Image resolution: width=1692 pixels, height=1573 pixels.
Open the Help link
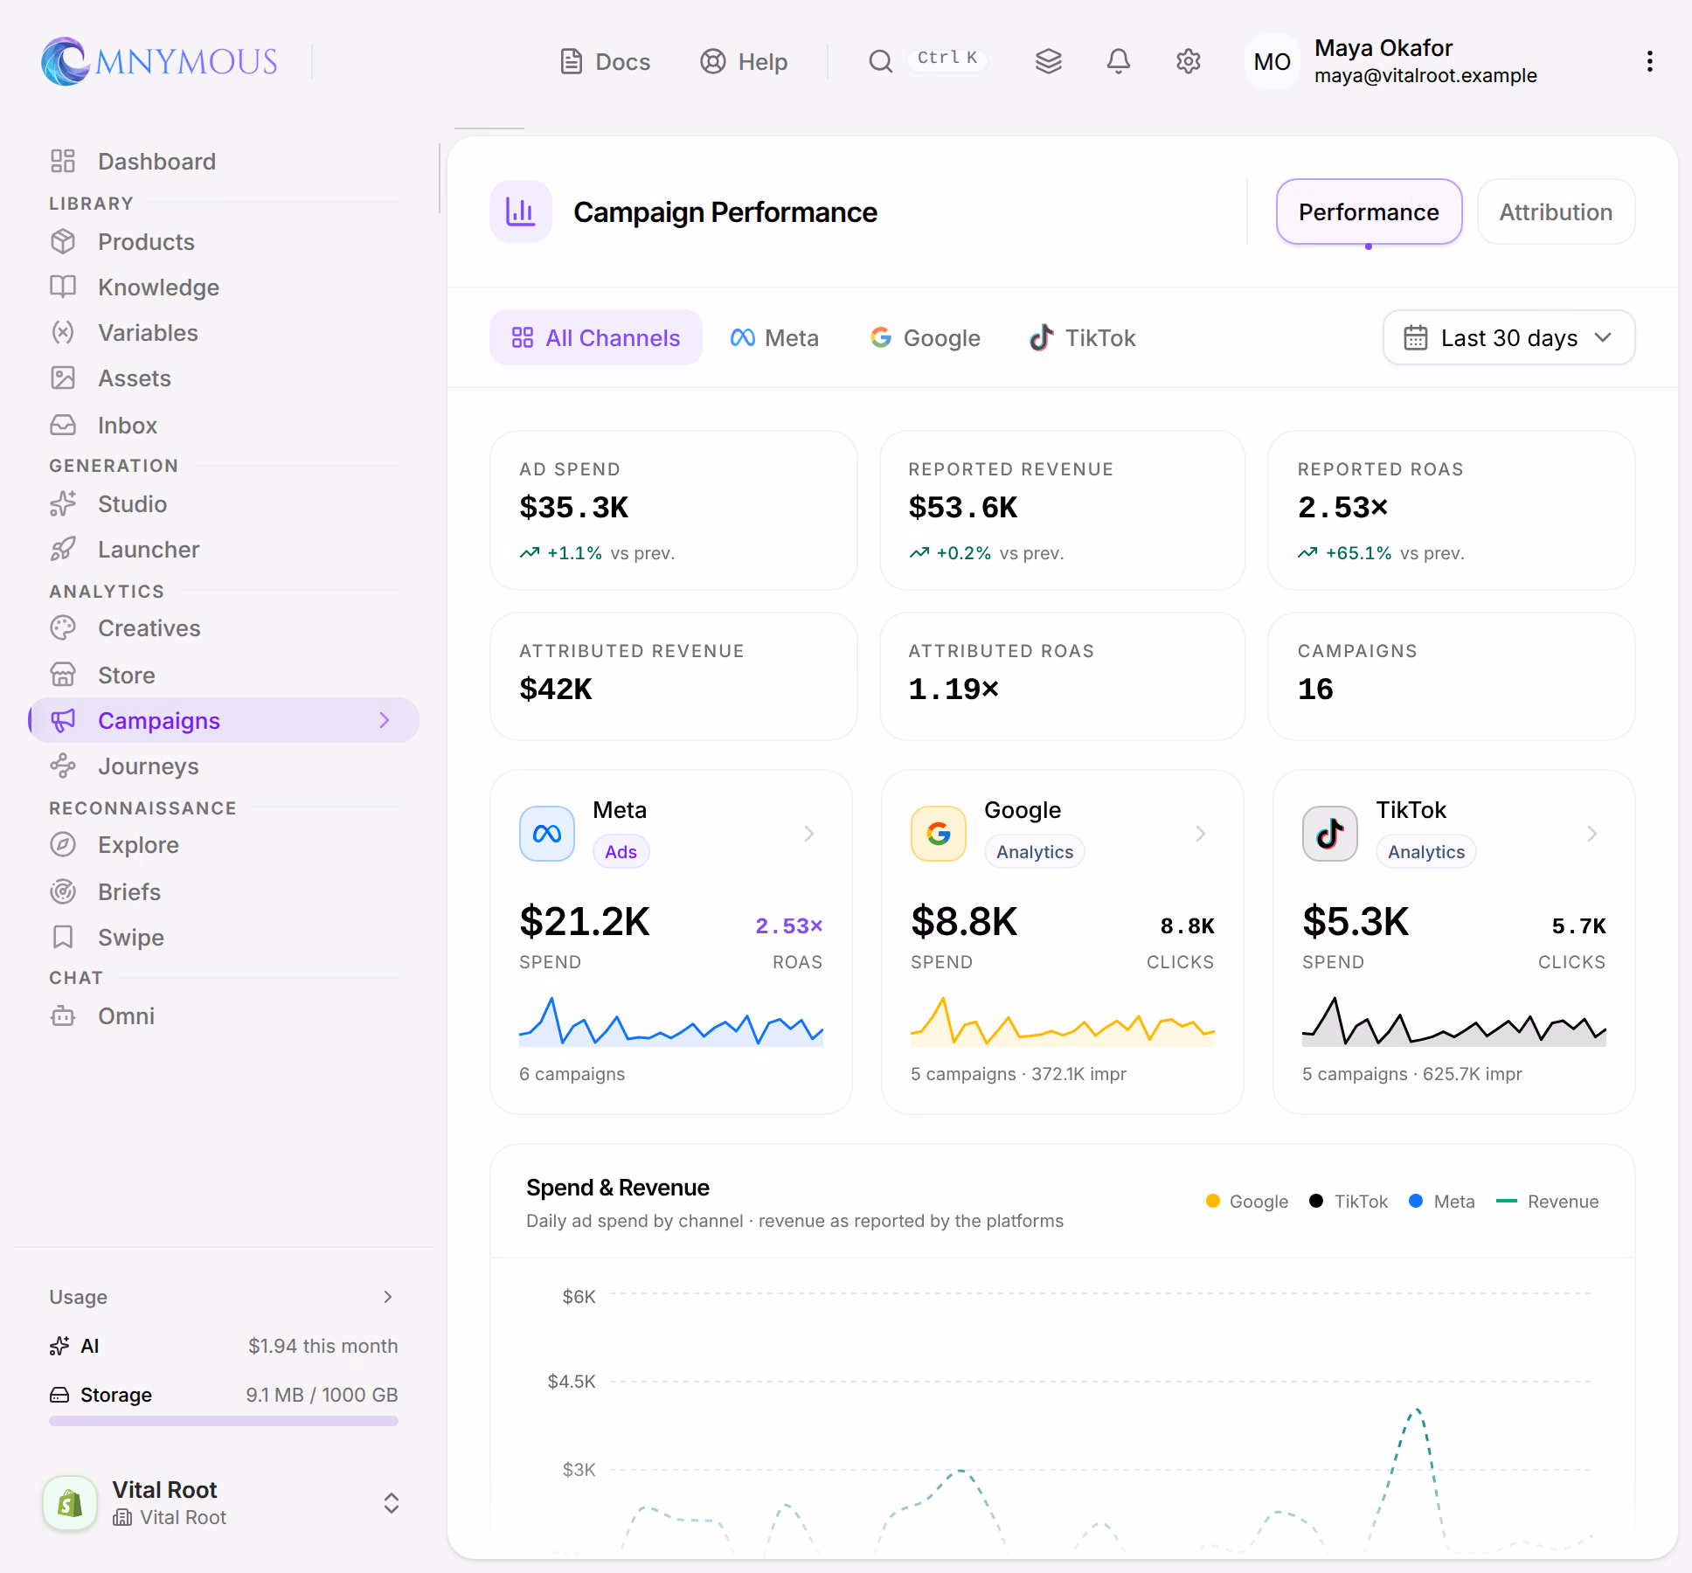pos(744,62)
